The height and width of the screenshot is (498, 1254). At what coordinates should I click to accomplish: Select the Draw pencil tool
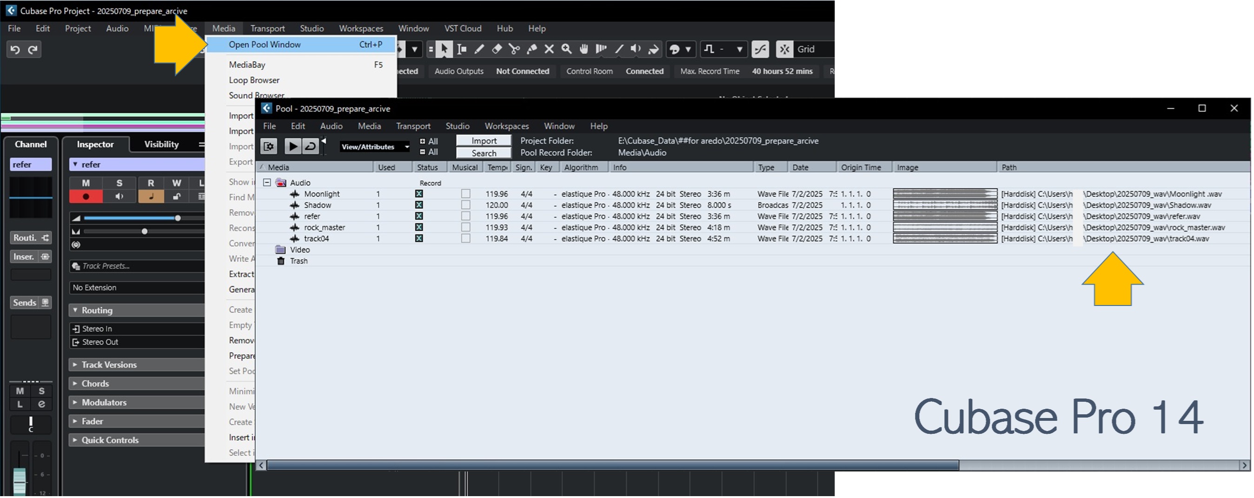(479, 49)
